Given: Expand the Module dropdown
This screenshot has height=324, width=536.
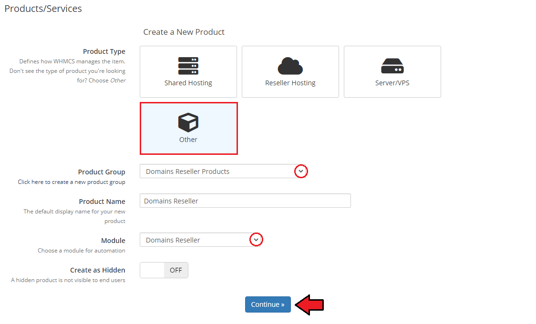Looking at the screenshot, I should click(x=201, y=240).
